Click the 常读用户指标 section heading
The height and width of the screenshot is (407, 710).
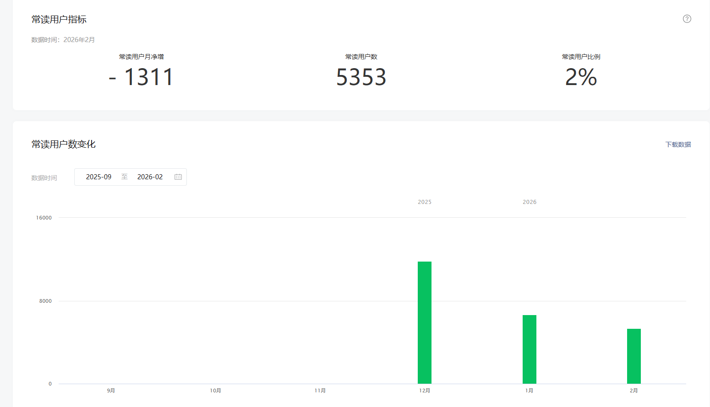(x=59, y=19)
